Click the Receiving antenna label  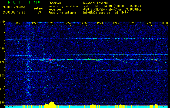click(x=62, y=13)
